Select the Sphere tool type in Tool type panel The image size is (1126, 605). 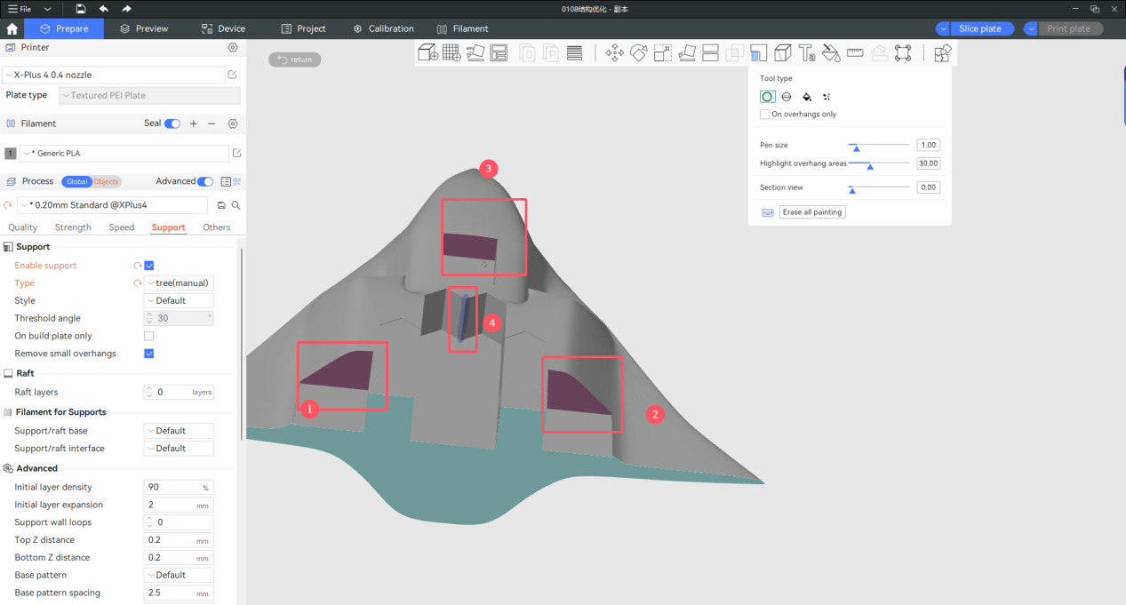click(x=786, y=96)
